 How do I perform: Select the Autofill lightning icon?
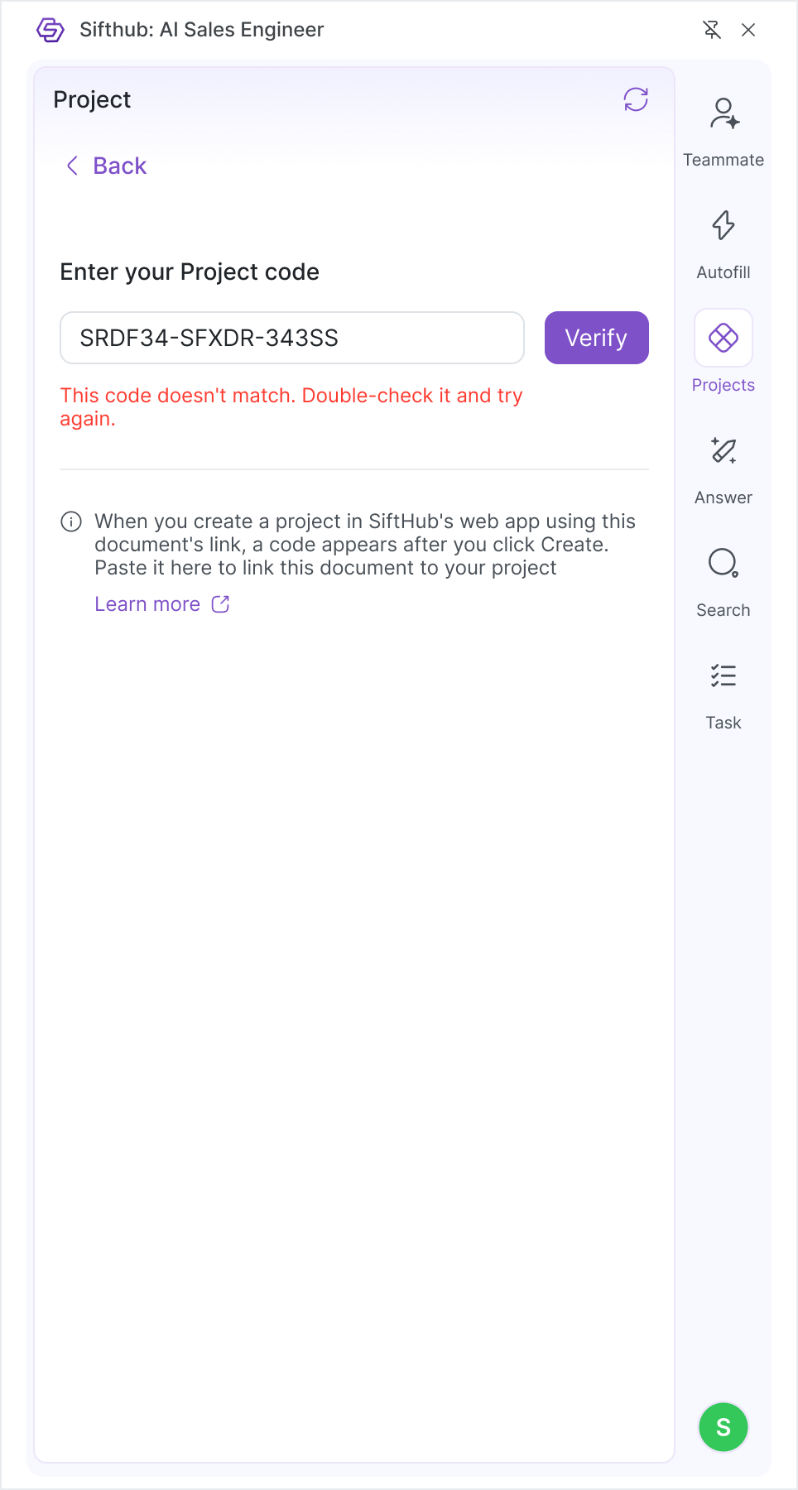click(723, 225)
